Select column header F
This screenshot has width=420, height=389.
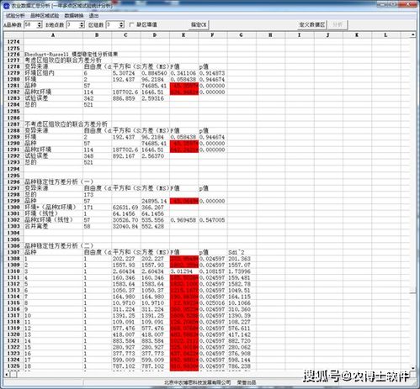213,35
